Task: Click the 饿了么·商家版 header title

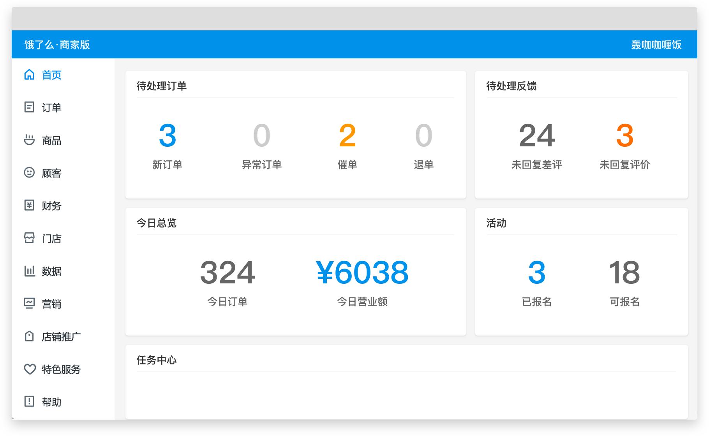Action: [57, 45]
